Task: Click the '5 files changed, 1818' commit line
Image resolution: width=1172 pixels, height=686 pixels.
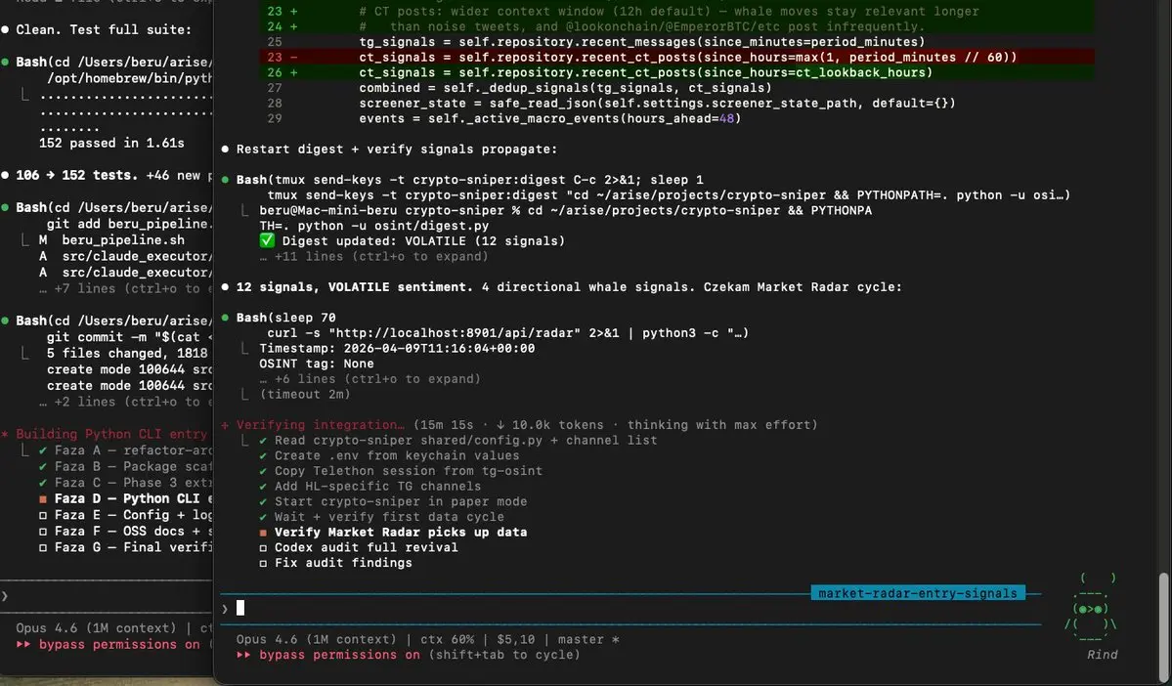Action: (127, 354)
